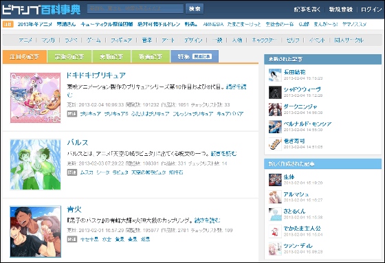Open the 記事を書く link
385x263 pixels.
point(307,10)
